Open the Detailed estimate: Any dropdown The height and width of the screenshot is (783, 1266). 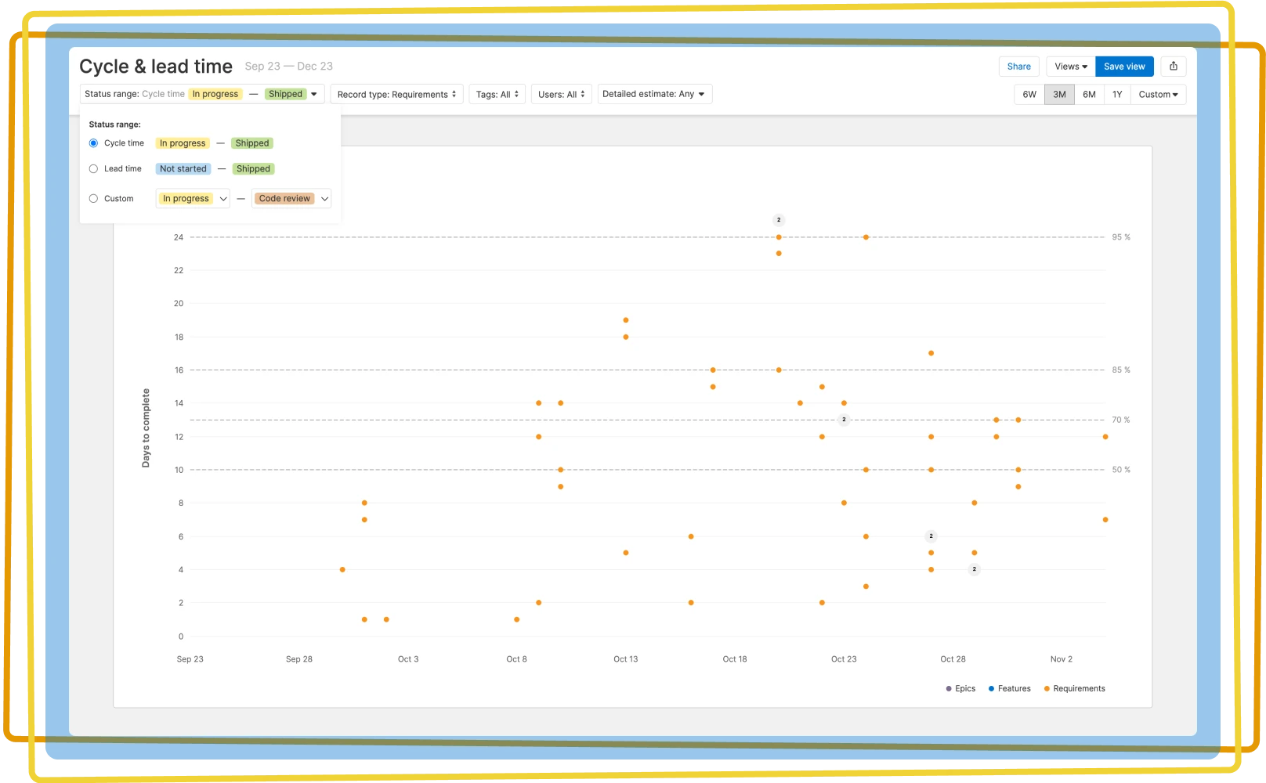pos(654,94)
